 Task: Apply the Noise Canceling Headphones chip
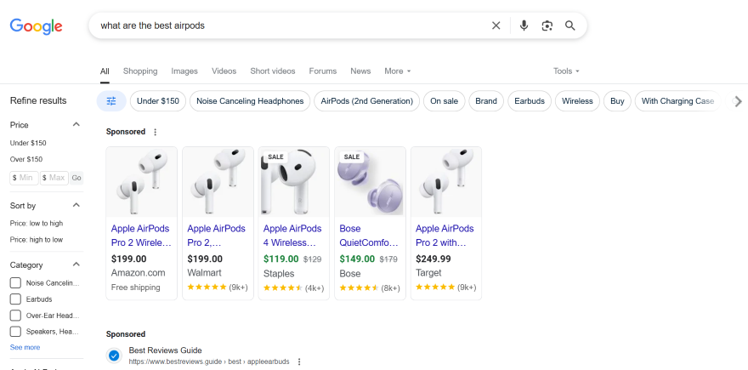[x=250, y=101]
